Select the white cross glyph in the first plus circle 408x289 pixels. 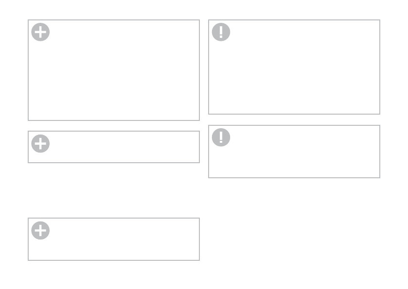tap(40, 32)
